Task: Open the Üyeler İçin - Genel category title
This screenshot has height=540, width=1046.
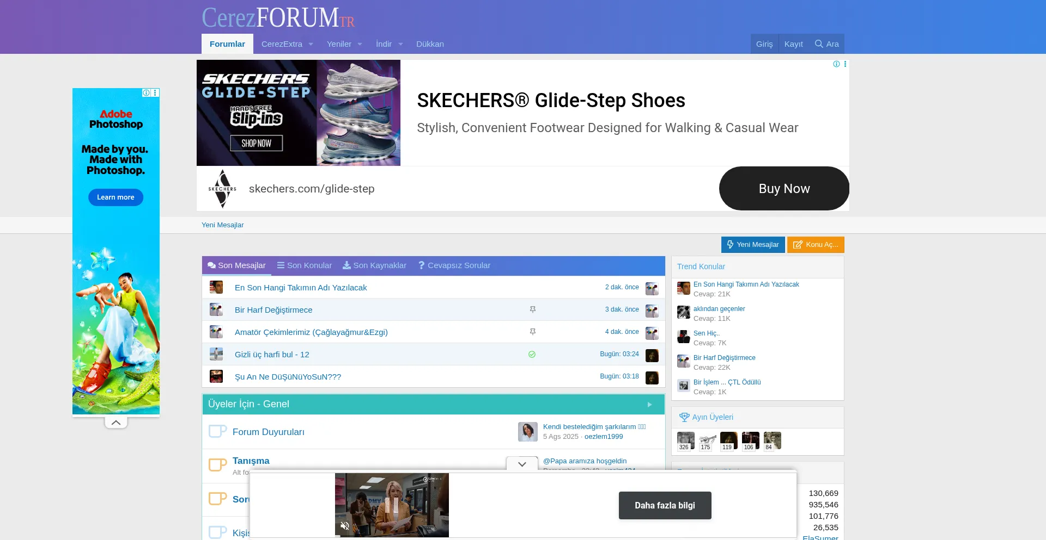Action: 248,404
